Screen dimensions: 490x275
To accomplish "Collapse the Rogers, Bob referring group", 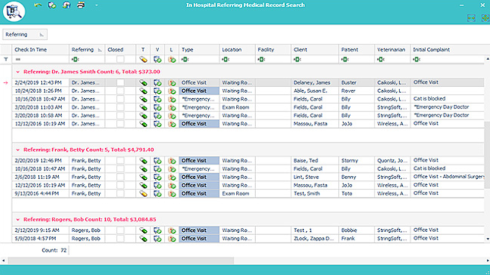I will point(18,220).
